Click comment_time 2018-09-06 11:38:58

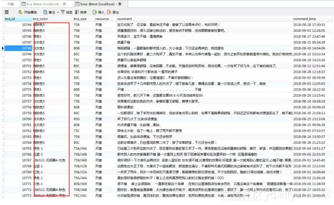309,184
